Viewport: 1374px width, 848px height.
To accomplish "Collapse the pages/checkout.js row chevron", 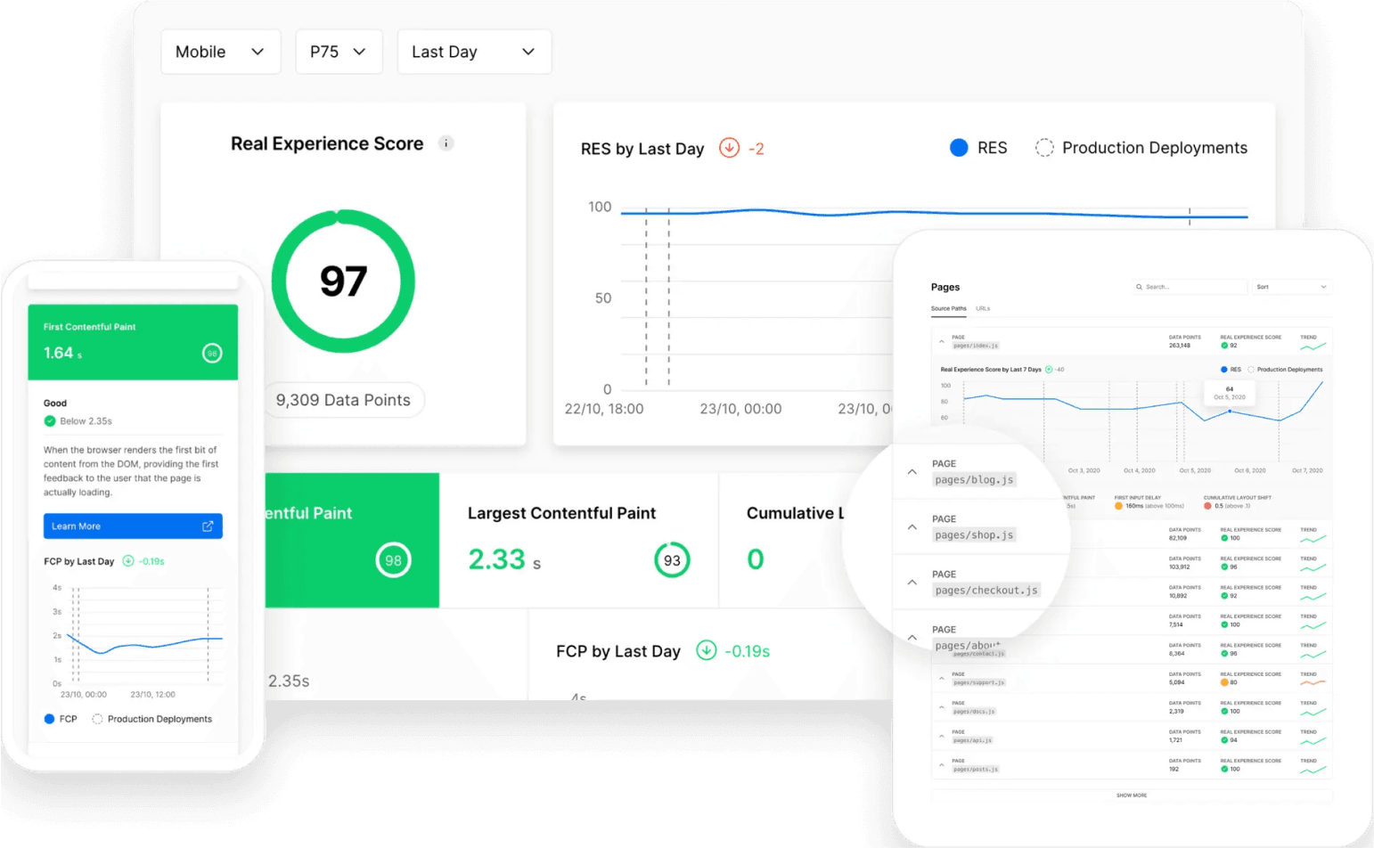I will [x=912, y=583].
